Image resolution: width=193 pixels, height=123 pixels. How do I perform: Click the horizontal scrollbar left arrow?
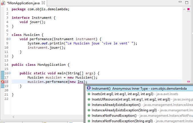[13, 117]
